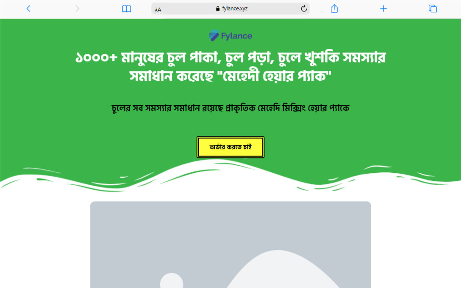This screenshot has height=288, width=461.
Task: Open the share sheet icon
Action: [x=334, y=8]
